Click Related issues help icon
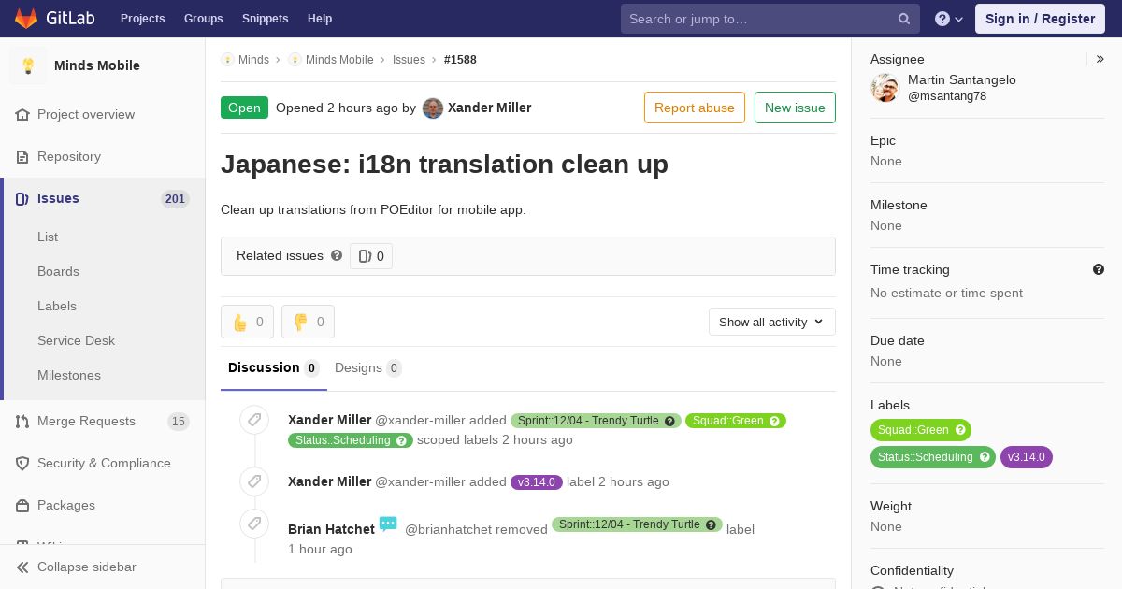 pos(337,255)
